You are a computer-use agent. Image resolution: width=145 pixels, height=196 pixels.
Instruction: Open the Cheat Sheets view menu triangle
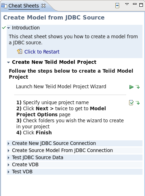click(x=127, y=4)
